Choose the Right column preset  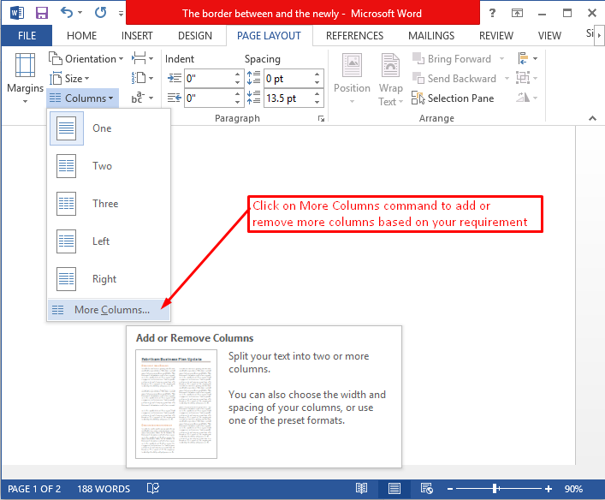(x=109, y=279)
